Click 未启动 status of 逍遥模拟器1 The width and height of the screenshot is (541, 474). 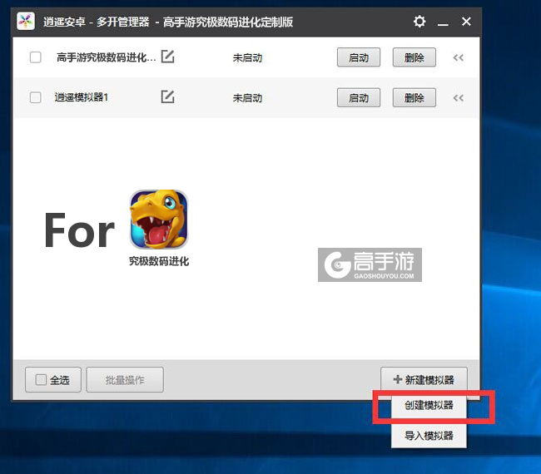(247, 98)
